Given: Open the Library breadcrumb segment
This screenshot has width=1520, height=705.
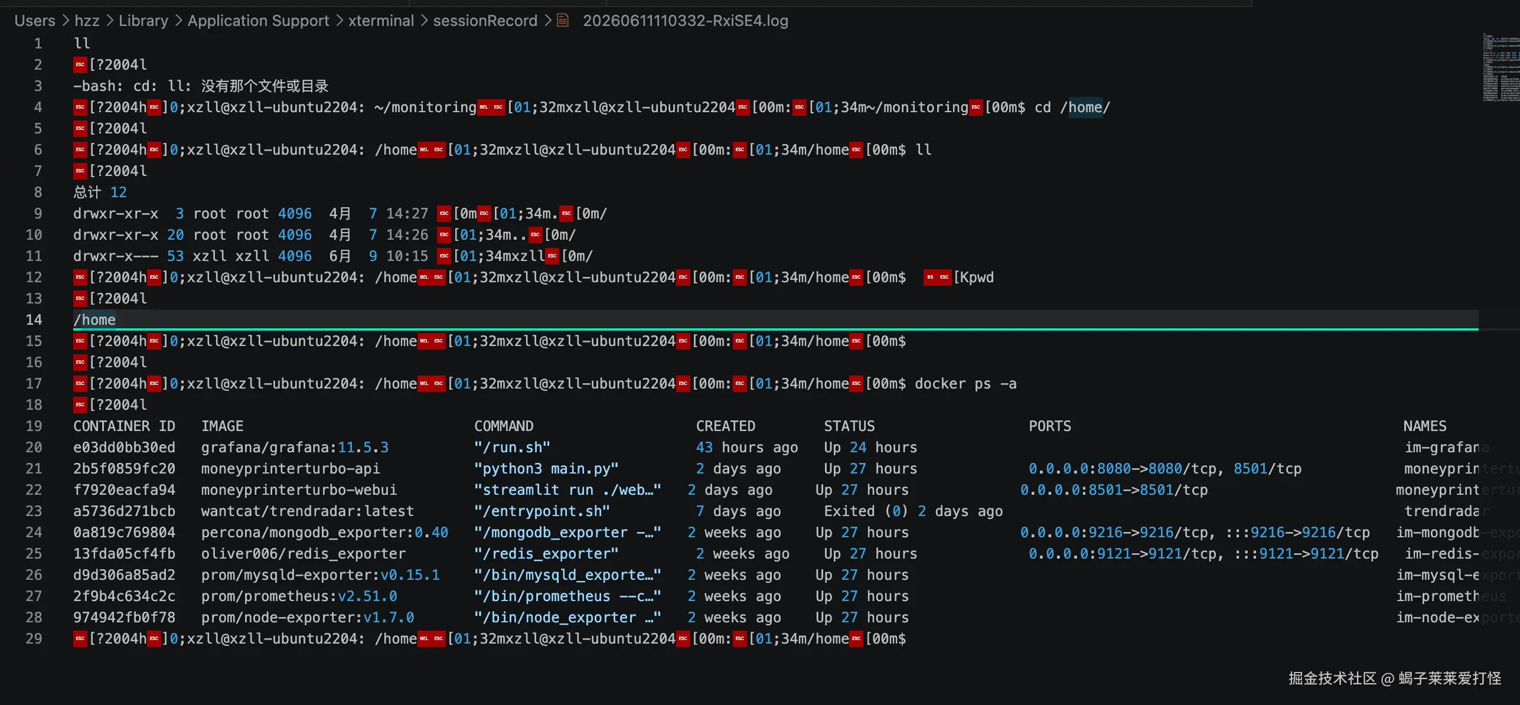Looking at the screenshot, I should pos(143,21).
